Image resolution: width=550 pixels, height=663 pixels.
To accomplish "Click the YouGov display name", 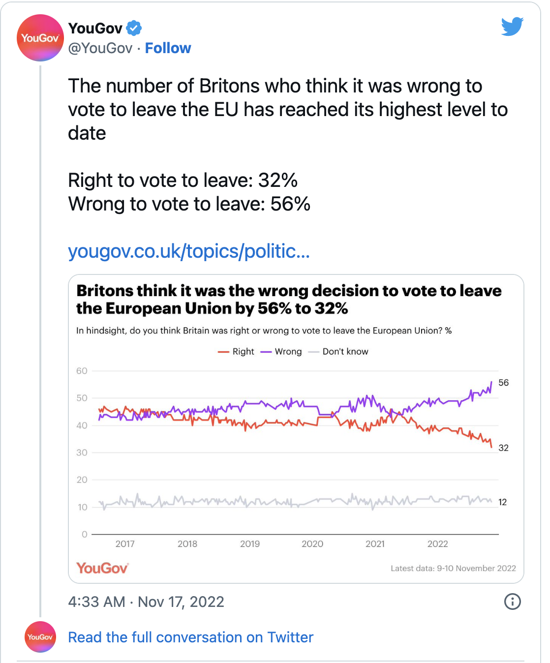I will [95, 29].
